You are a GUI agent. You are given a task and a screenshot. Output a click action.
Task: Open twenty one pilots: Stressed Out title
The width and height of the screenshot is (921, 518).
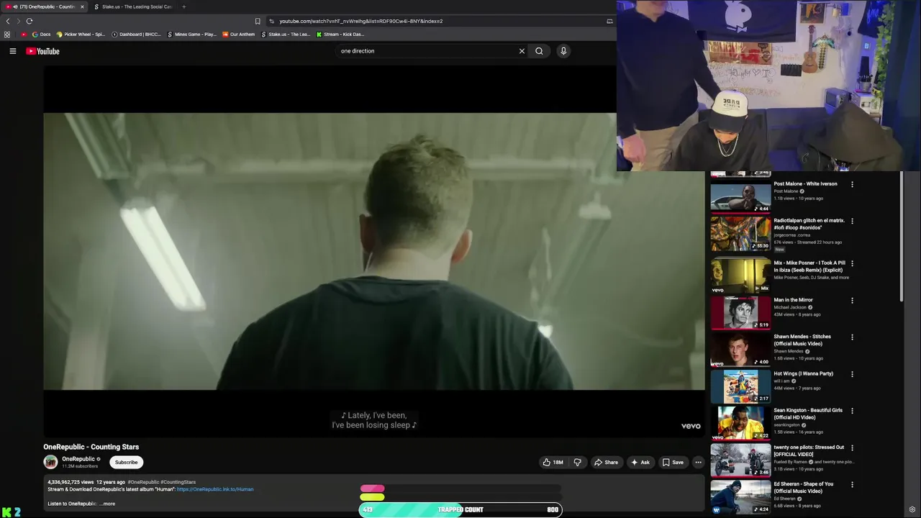click(x=809, y=450)
